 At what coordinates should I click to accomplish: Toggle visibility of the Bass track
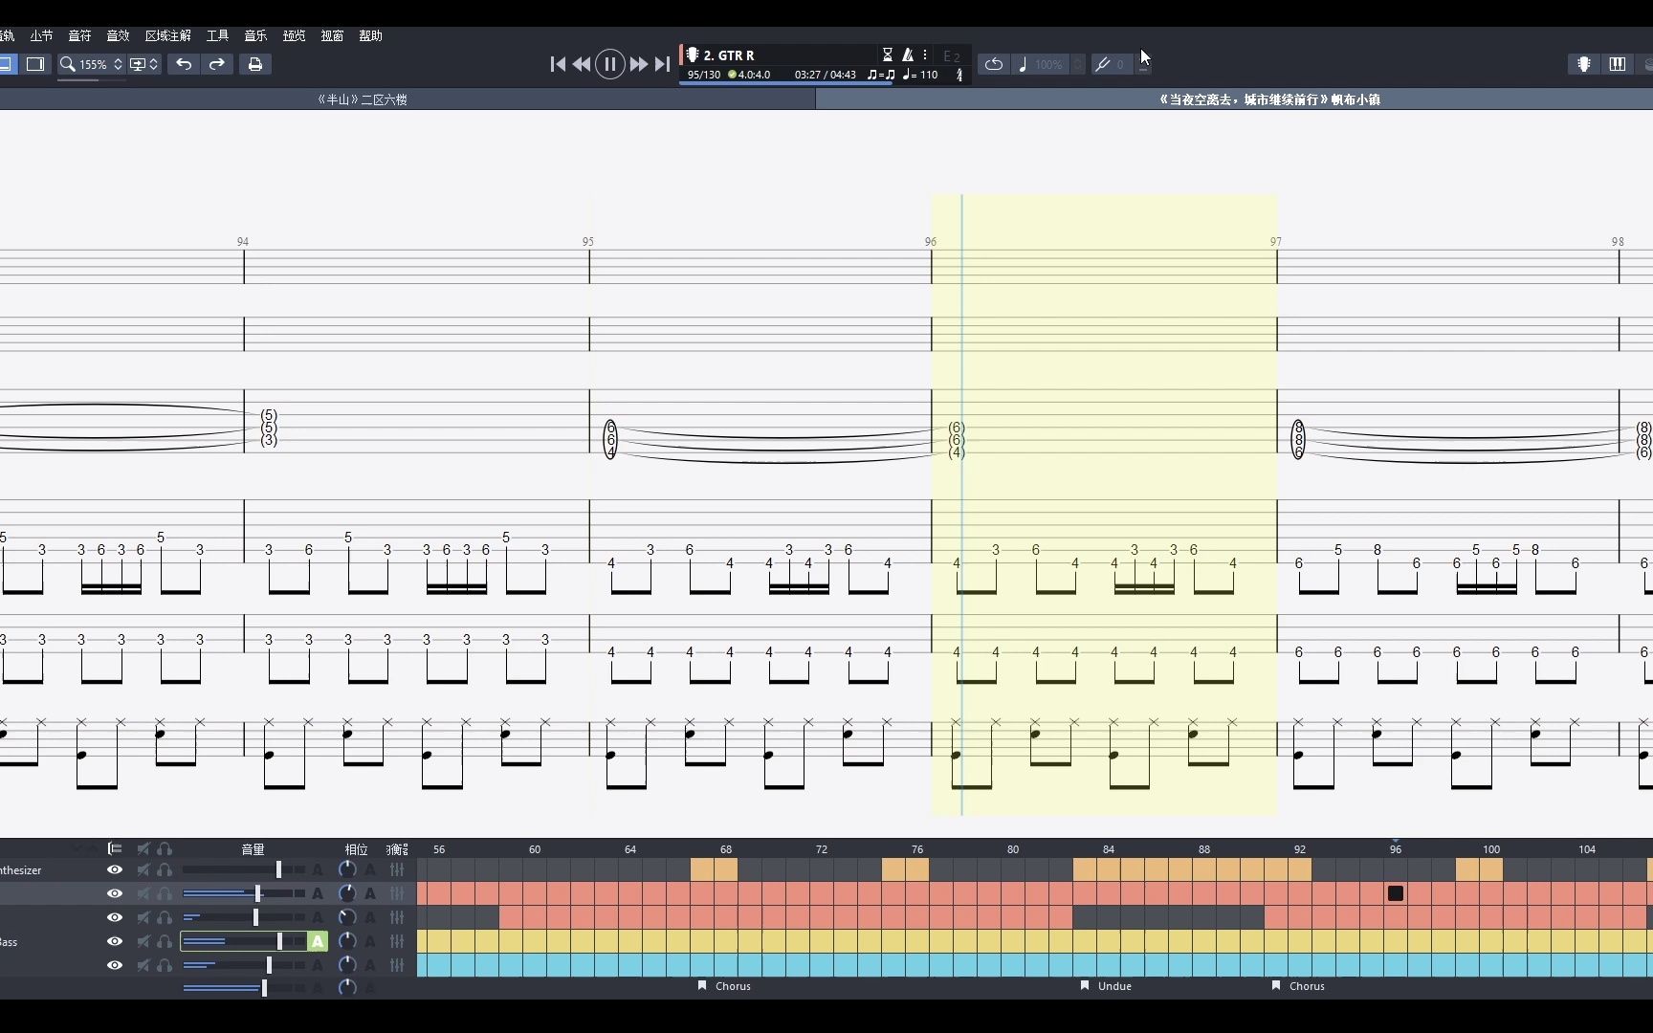(x=115, y=941)
